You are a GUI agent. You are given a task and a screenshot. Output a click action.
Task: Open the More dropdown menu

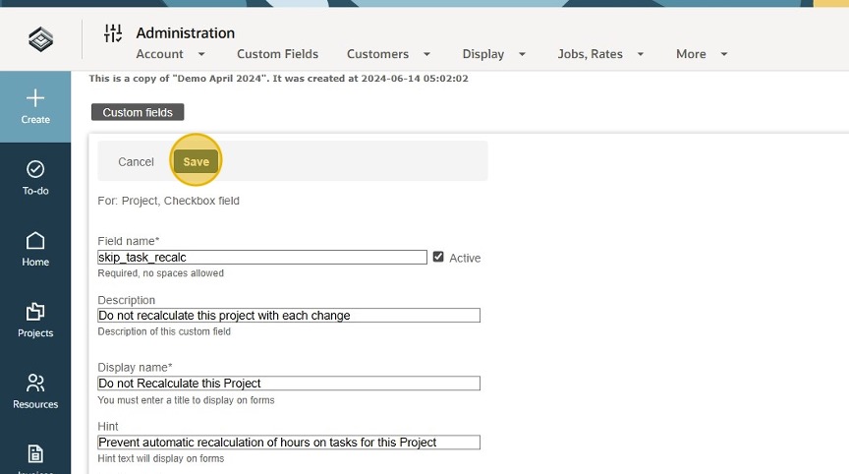coord(702,54)
